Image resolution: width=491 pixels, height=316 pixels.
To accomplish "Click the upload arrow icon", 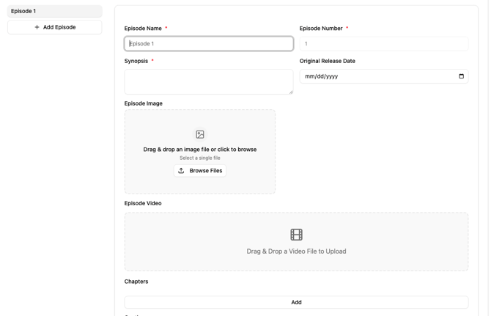I will coord(182,171).
